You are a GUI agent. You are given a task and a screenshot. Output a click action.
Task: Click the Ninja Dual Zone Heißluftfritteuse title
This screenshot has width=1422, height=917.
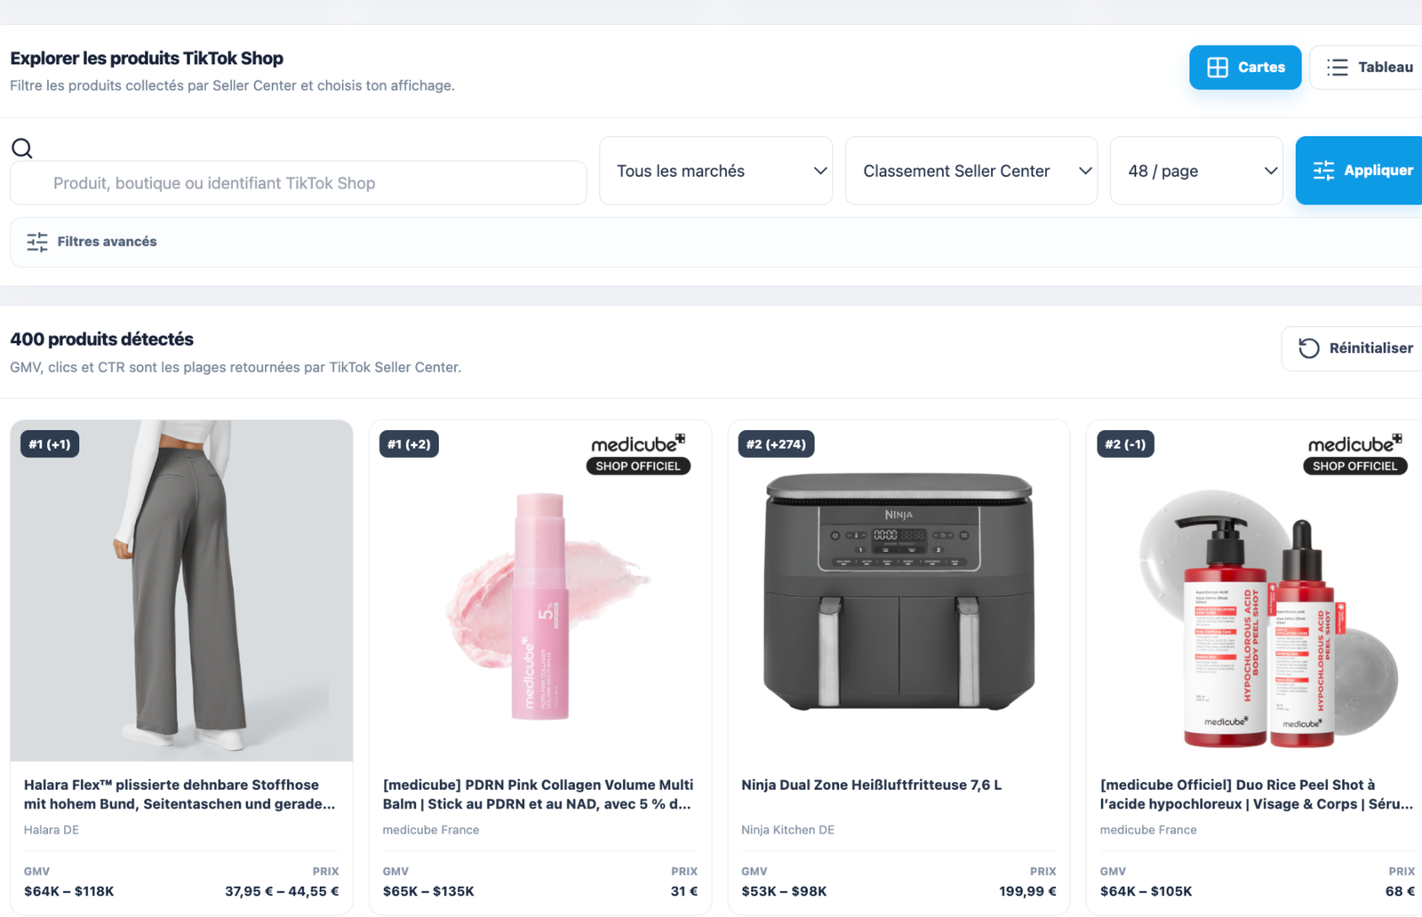click(871, 785)
